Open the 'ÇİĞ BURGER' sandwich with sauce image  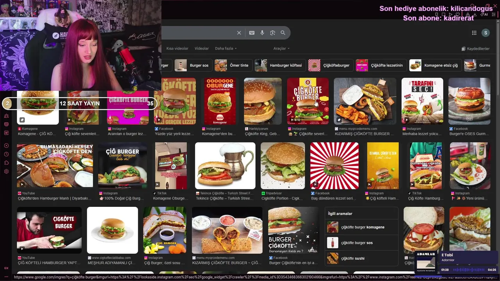tap(165, 230)
